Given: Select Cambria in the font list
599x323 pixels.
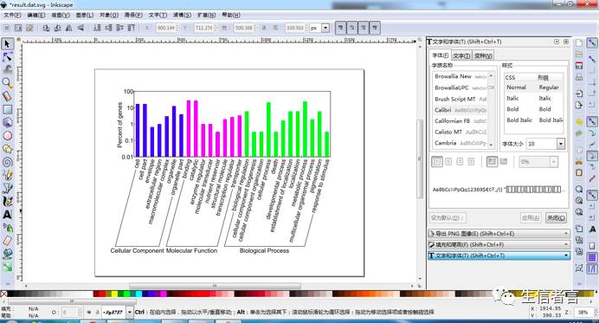Looking at the screenshot, I should click(x=445, y=143).
